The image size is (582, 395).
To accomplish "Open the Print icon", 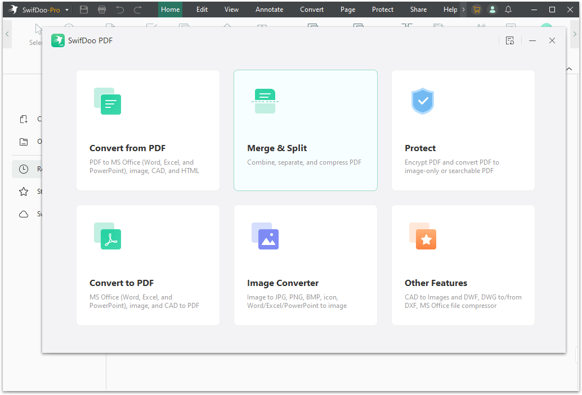I will point(102,9).
